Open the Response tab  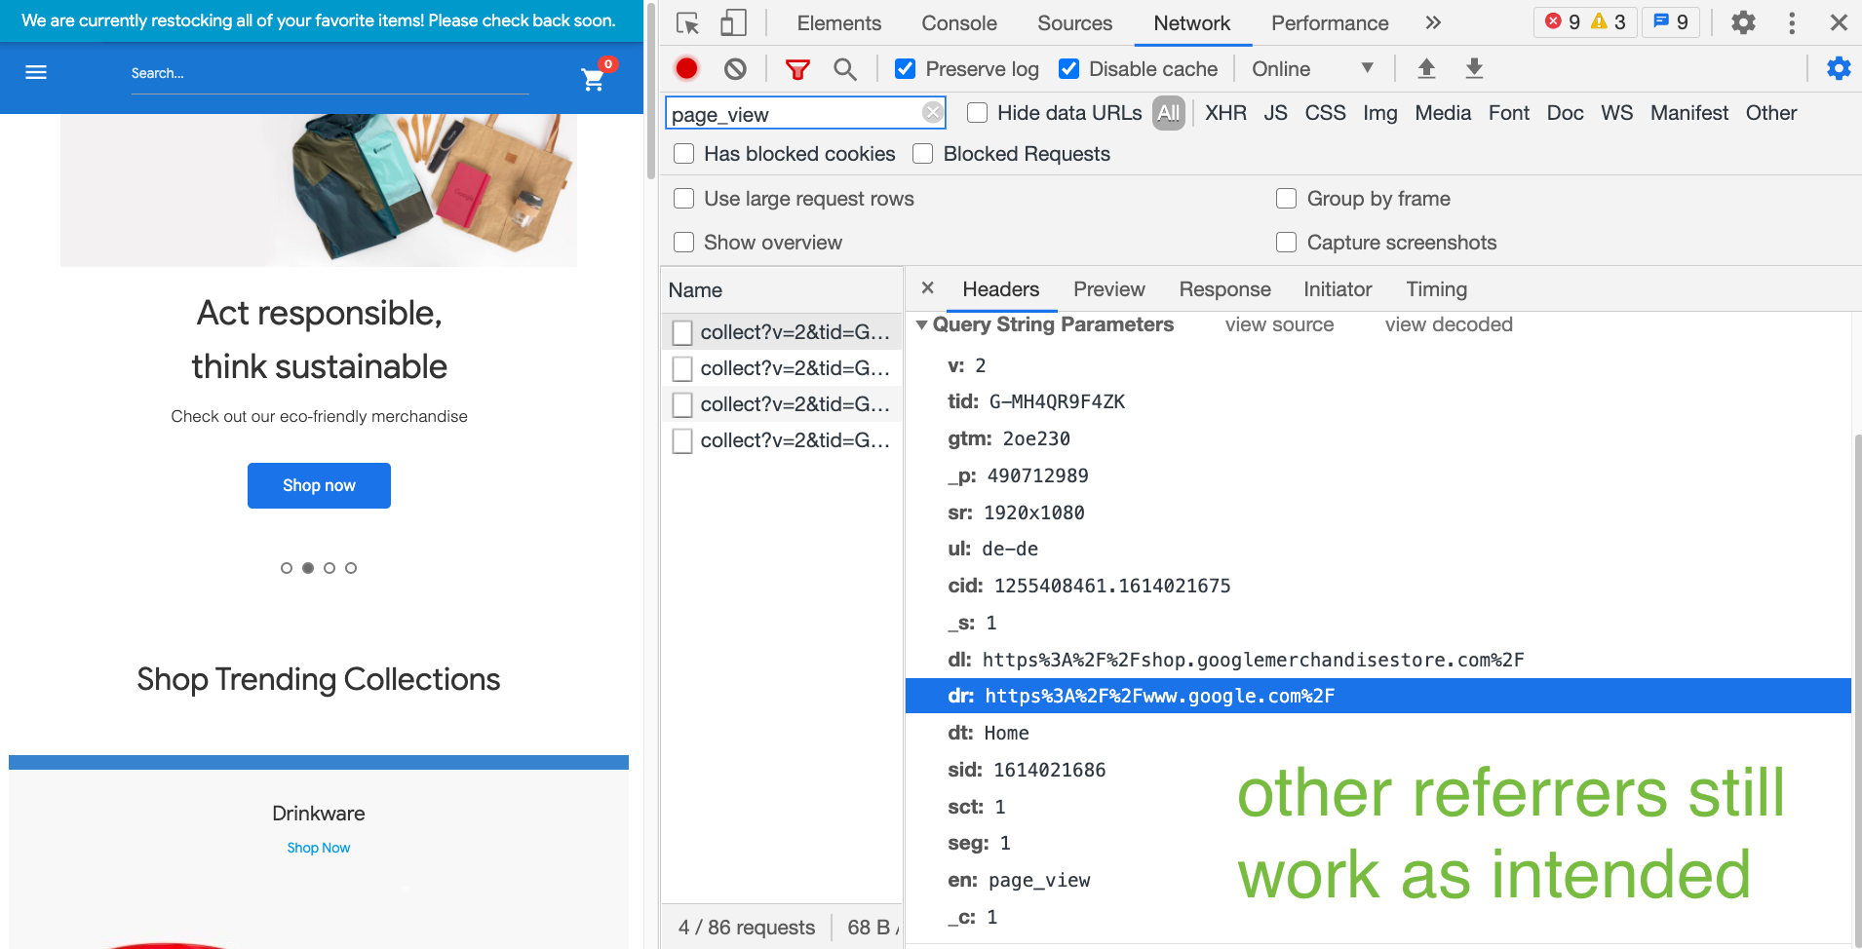1224,289
